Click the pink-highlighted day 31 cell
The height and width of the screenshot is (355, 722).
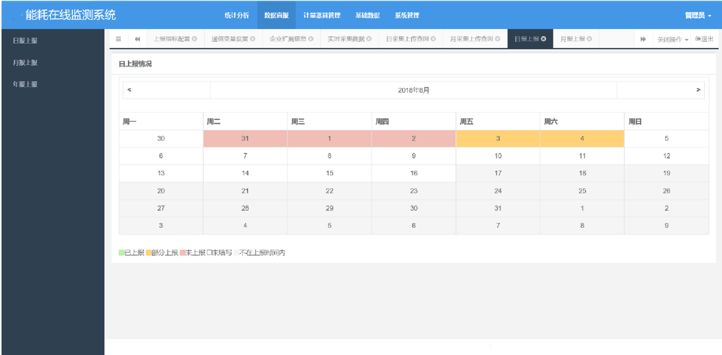[245, 139]
